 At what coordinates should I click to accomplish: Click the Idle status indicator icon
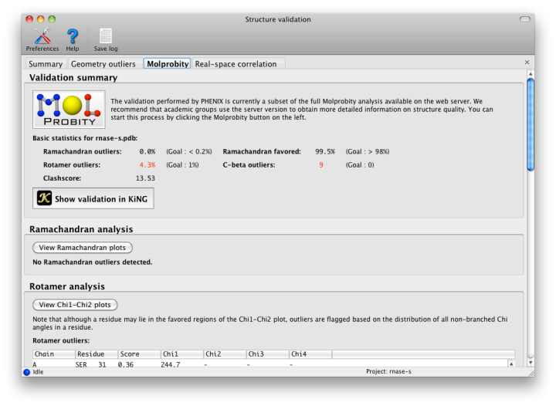coord(27,372)
